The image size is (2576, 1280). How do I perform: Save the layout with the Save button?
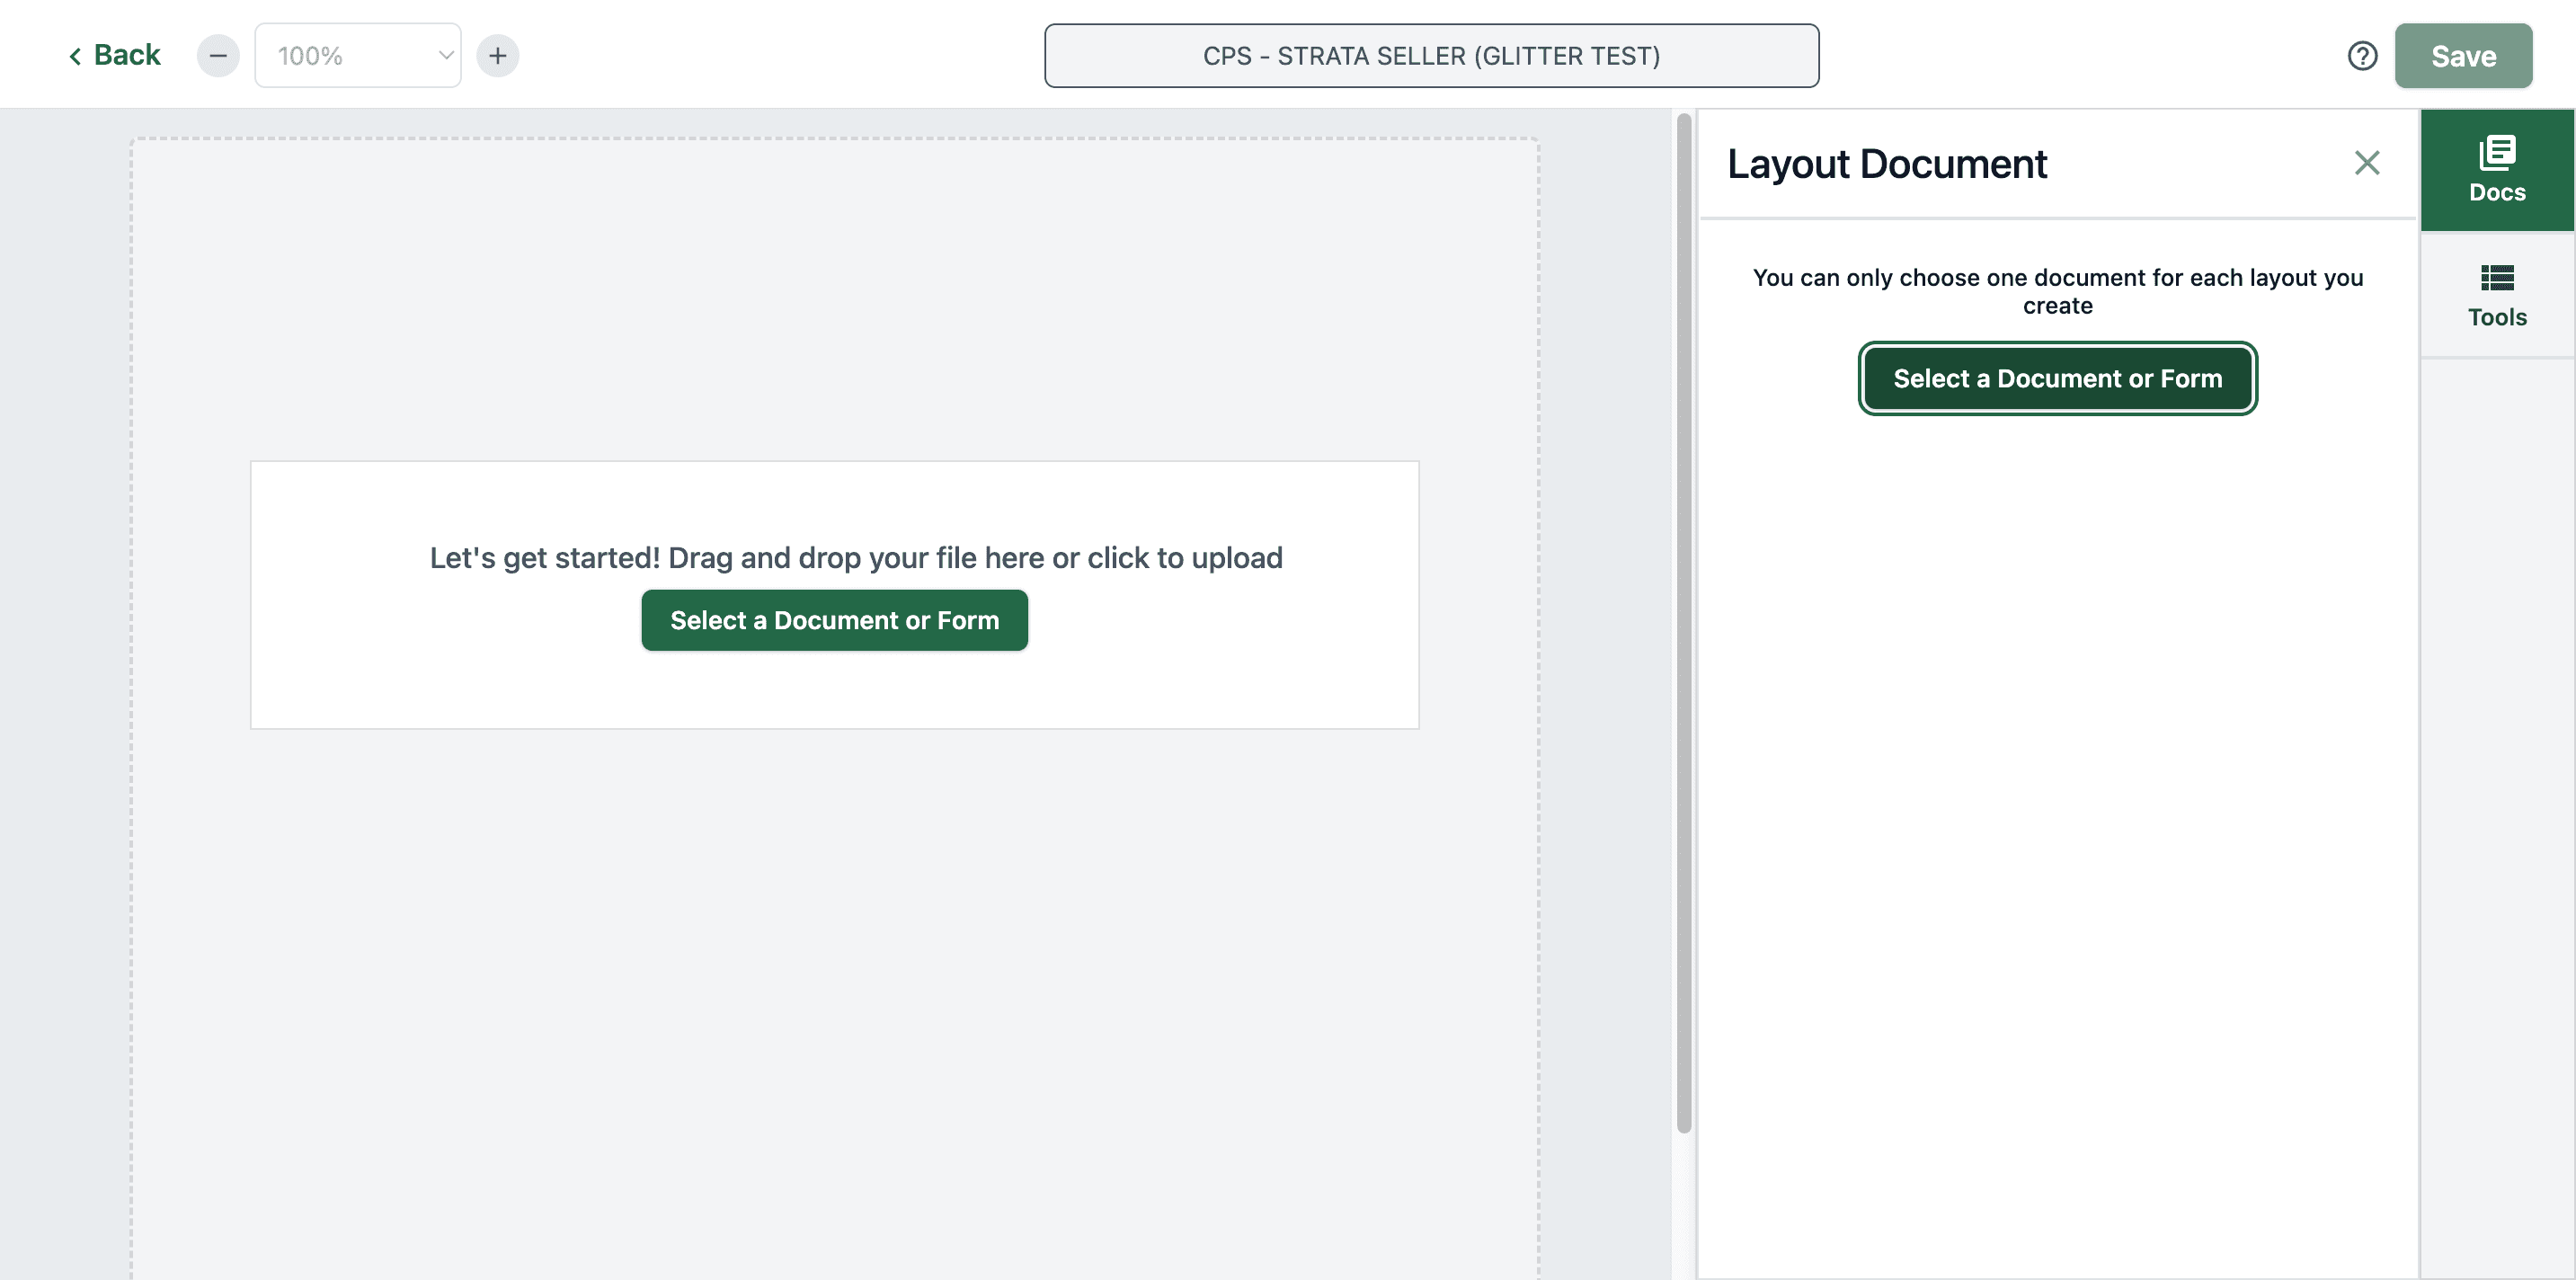[x=2463, y=56]
